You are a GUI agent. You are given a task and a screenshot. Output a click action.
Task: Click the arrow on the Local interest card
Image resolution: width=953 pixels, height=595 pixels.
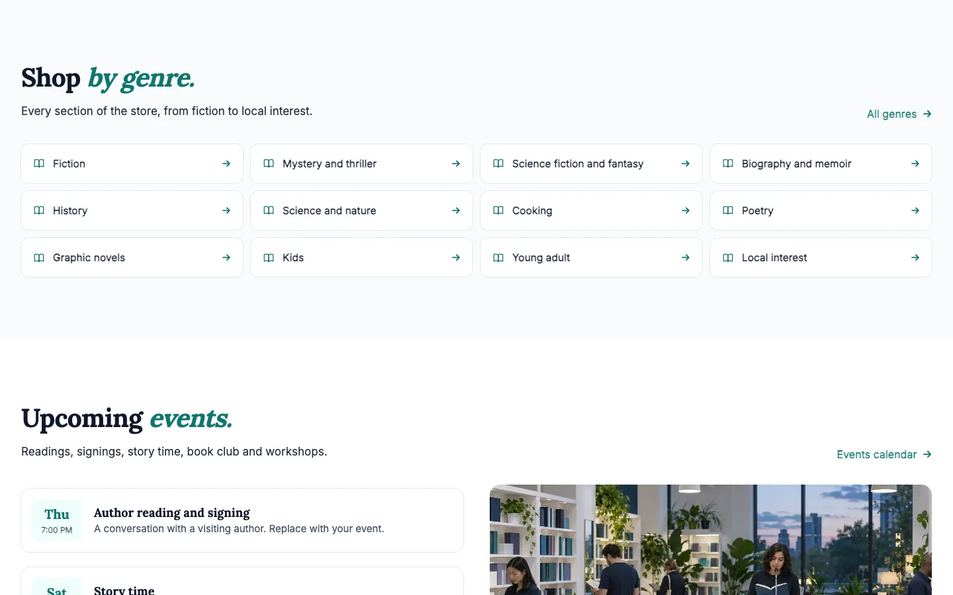tap(915, 257)
